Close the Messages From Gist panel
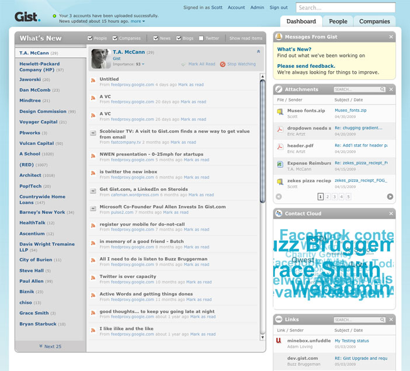The width and height of the screenshot is (410, 371). coord(391,37)
